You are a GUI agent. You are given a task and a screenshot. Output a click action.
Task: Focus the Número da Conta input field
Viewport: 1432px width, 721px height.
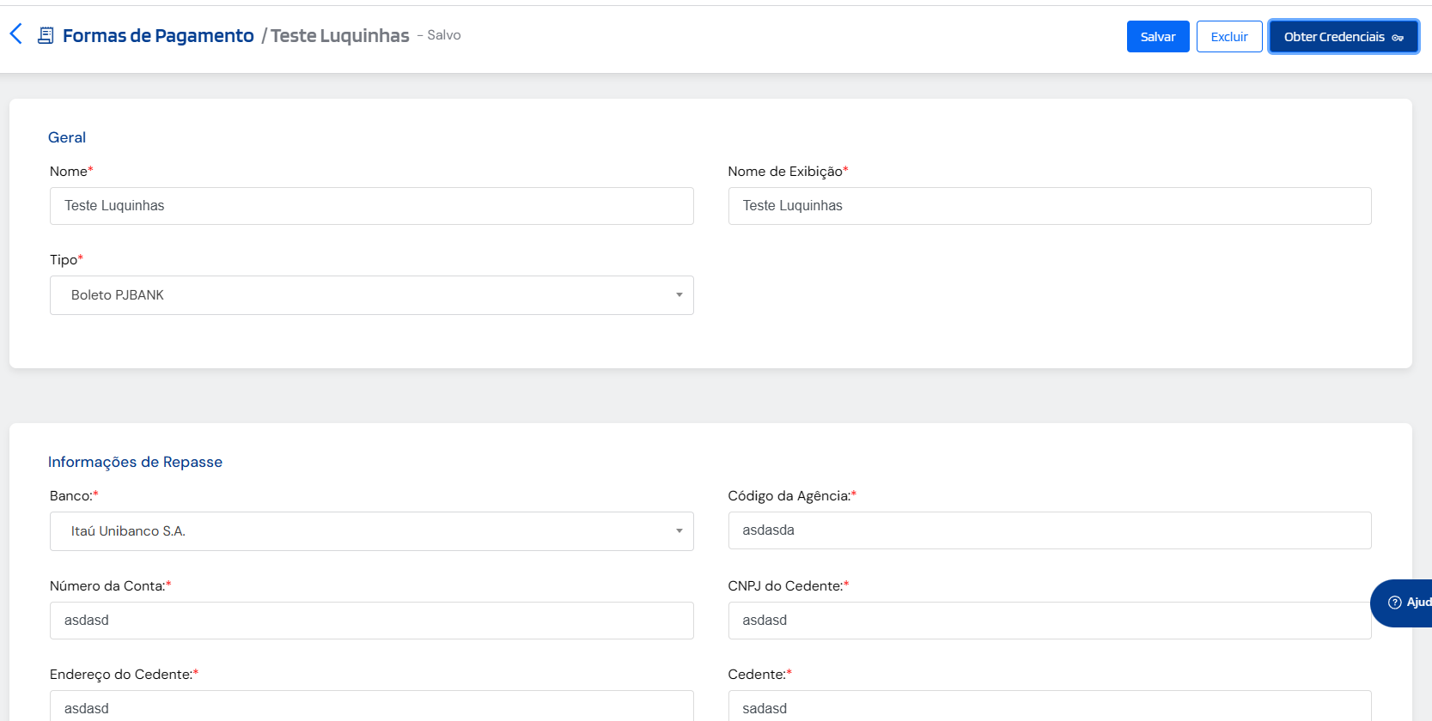(x=371, y=621)
